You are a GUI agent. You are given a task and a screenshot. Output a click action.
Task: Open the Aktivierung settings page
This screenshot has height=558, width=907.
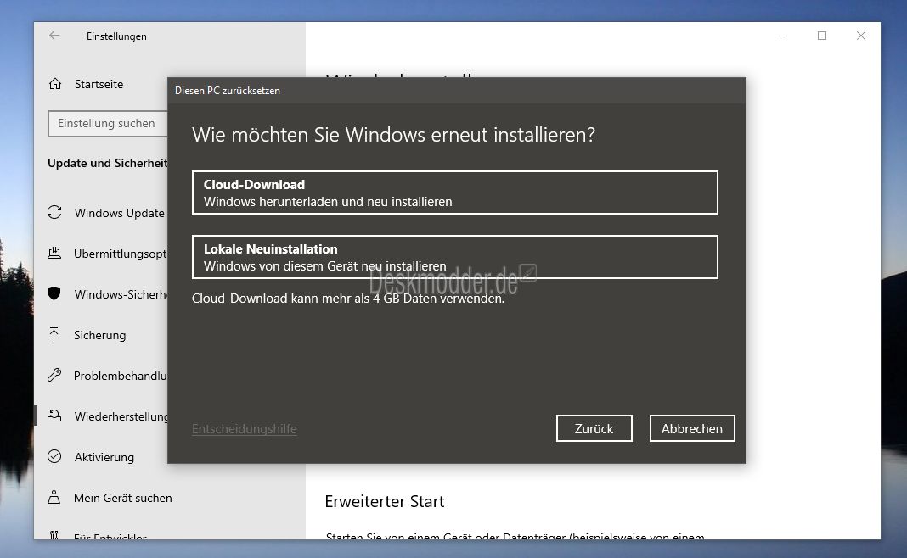(x=104, y=457)
